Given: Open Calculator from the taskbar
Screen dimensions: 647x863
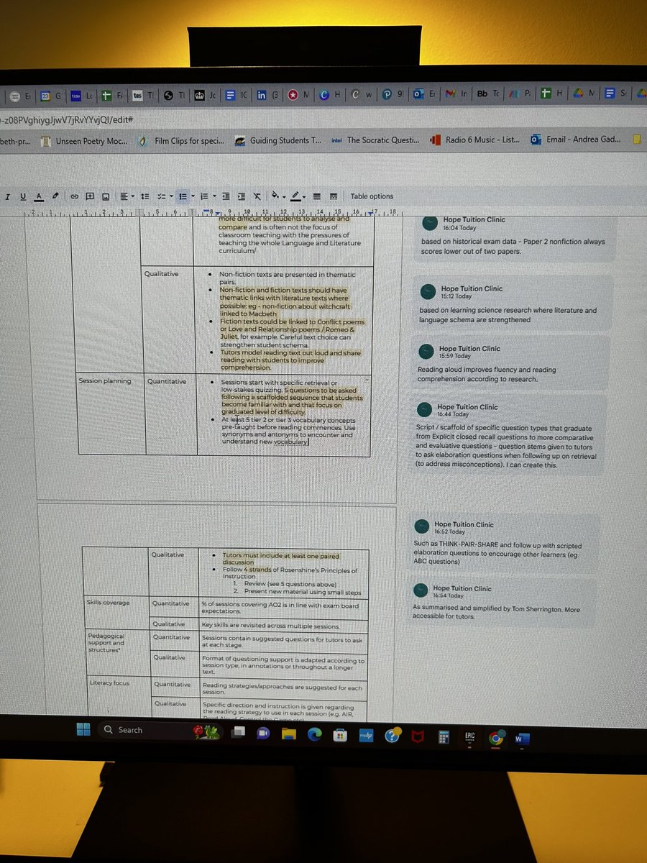Looking at the screenshot, I should pos(444,737).
